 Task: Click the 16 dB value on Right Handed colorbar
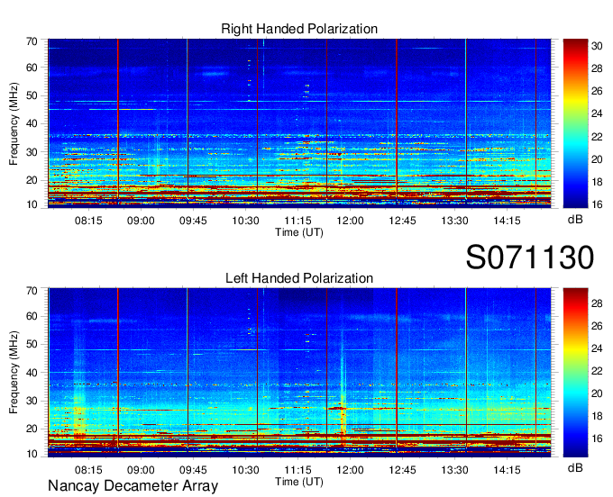click(x=597, y=204)
